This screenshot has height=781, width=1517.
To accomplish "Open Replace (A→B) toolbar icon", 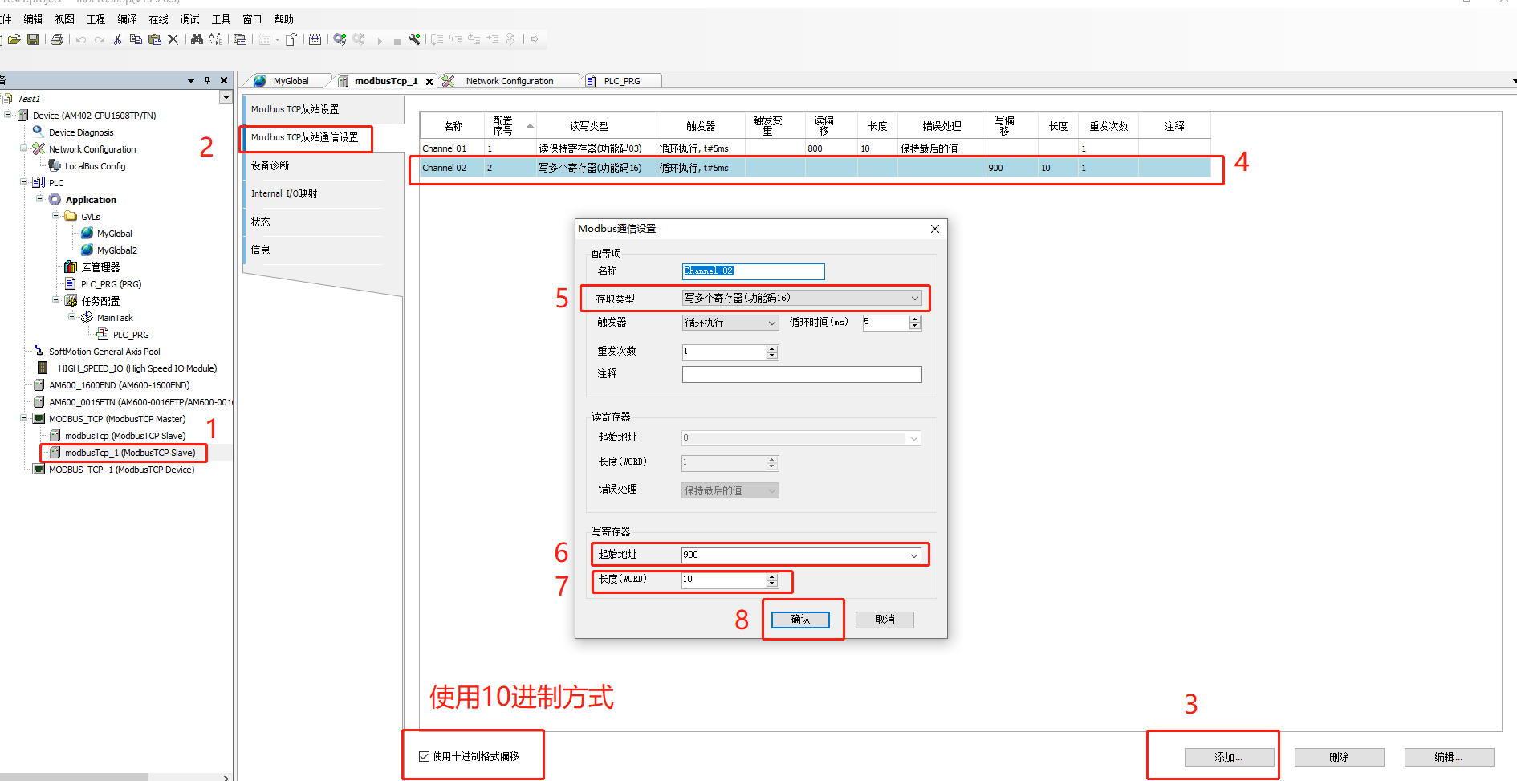I will (x=216, y=39).
